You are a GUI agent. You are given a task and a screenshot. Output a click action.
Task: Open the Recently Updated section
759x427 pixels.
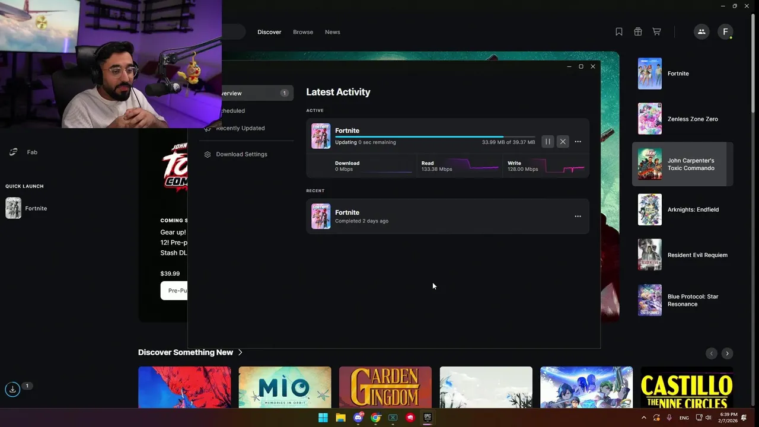[x=240, y=128]
